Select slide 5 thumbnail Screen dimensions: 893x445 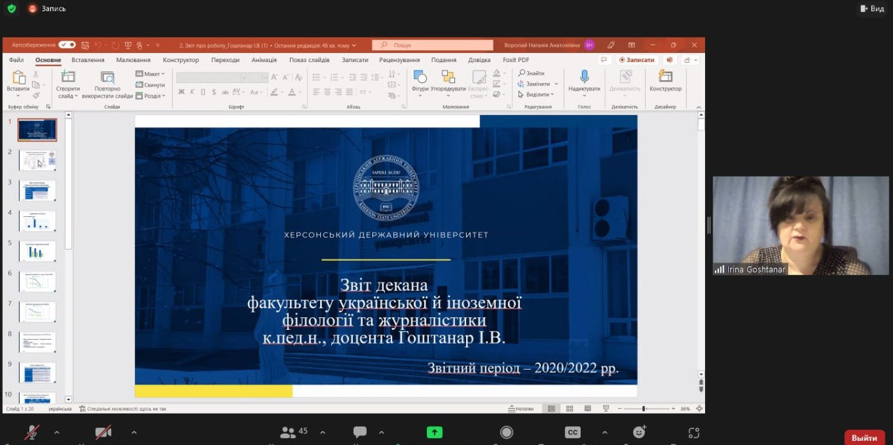click(x=37, y=251)
